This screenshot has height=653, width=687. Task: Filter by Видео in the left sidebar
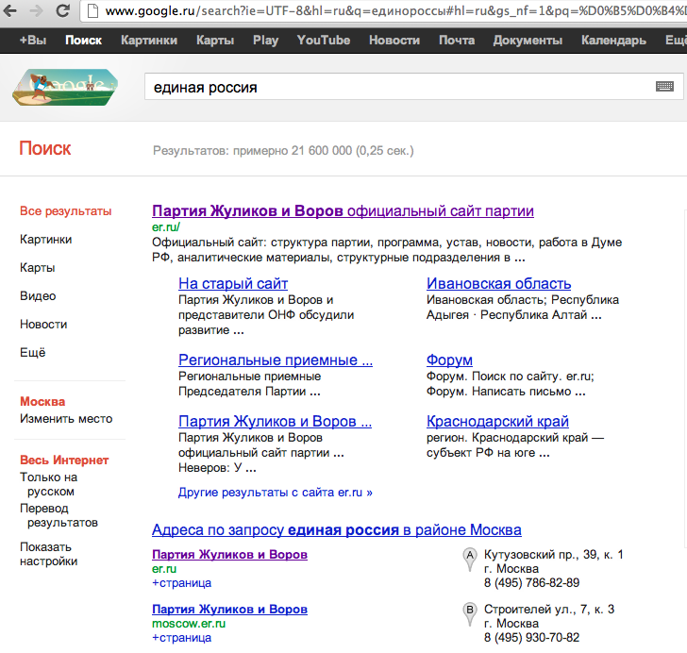coord(38,296)
